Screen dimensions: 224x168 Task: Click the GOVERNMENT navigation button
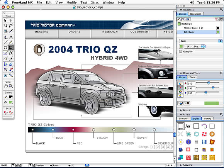140,34
